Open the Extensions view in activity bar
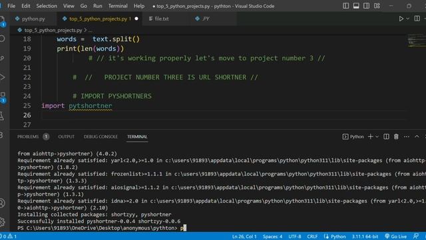Screen dimensions: 426x240 click(x=3, y=97)
